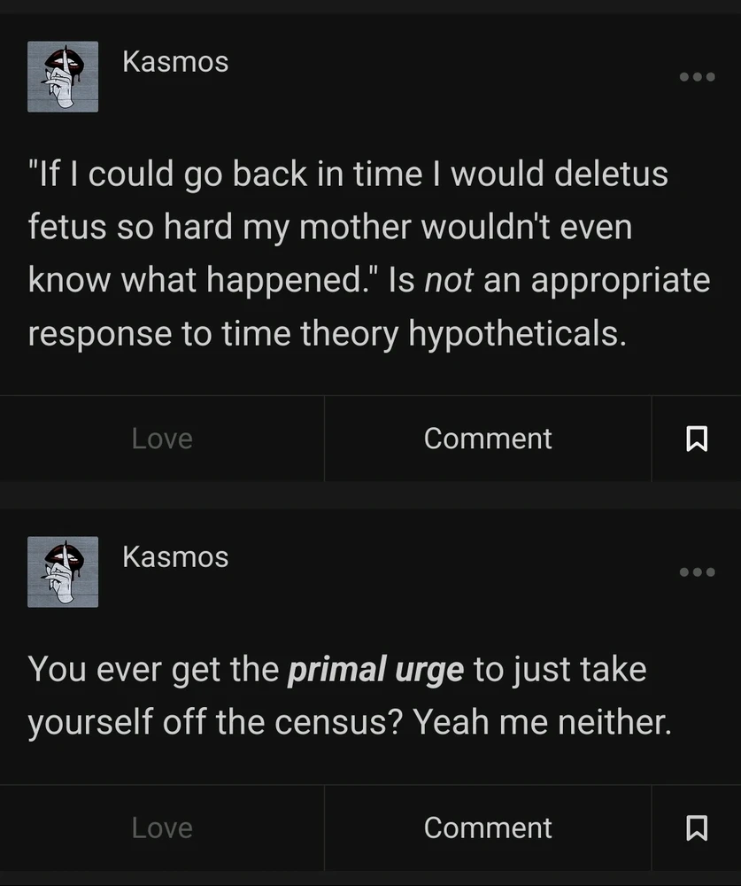Click the italic word "not"
Image resolution: width=741 pixels, height=886 pixels.
point(449,281)
